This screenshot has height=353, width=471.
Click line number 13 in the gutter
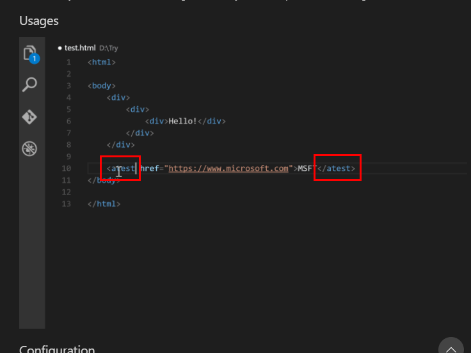(67, 204)
